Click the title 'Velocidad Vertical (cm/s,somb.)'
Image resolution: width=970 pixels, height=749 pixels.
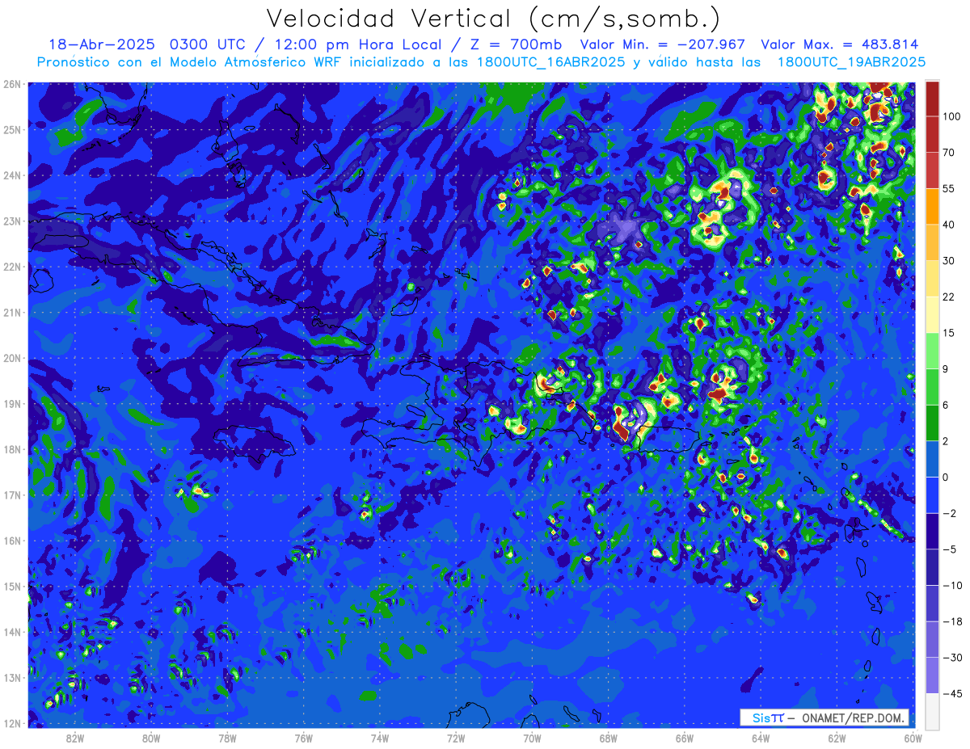(492, 19)
